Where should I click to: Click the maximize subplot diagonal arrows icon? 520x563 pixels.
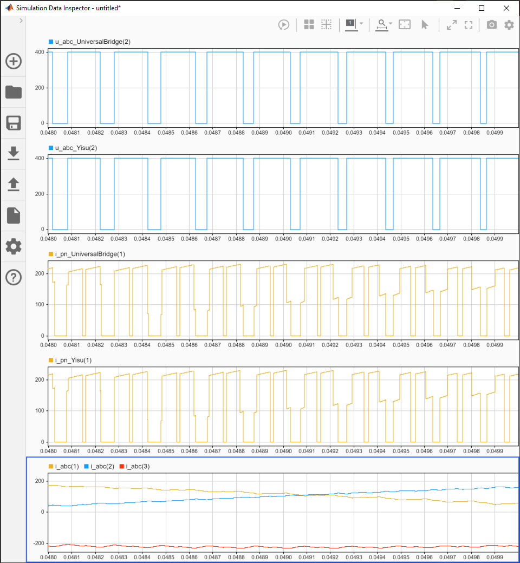(451, 25)
